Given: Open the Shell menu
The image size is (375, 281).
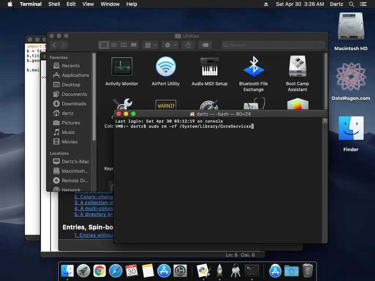Looking at the screenshot, I should point(54,4).
